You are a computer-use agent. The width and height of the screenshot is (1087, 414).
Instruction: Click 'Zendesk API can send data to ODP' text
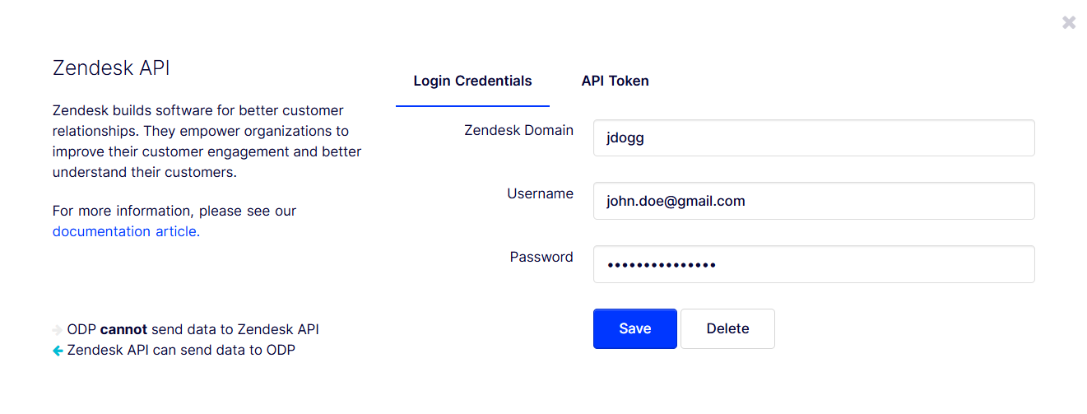181,350
